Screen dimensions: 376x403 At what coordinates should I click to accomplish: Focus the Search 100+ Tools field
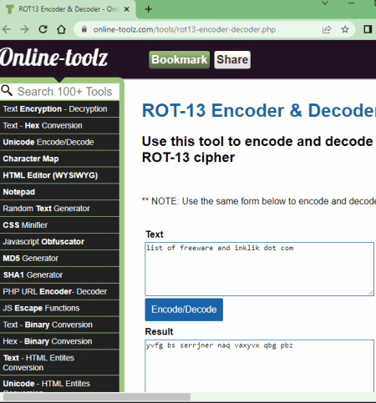[x=64, y=92]
